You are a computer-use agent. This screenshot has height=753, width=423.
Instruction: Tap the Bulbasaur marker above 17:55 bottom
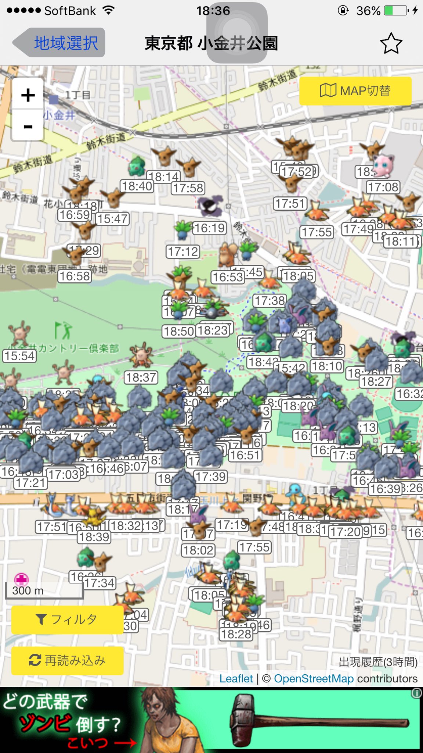coord(232,560)
